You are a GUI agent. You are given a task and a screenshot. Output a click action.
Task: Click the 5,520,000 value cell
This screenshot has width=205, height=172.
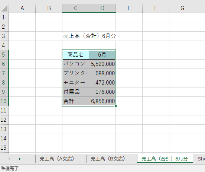pos(102,64)
